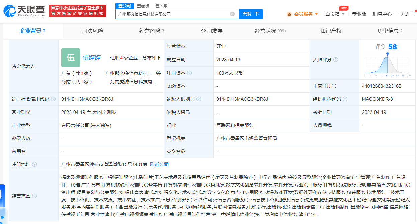Open the 经营状况 tab
Screen dimensions: 417x224
click(x=270, y=31)
